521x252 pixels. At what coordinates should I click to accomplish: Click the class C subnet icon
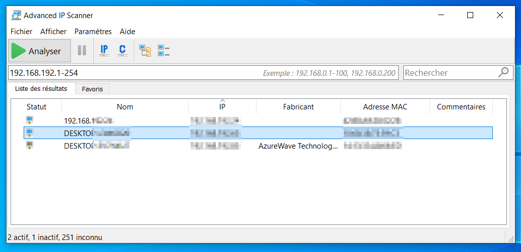click(x=122, y=50)
